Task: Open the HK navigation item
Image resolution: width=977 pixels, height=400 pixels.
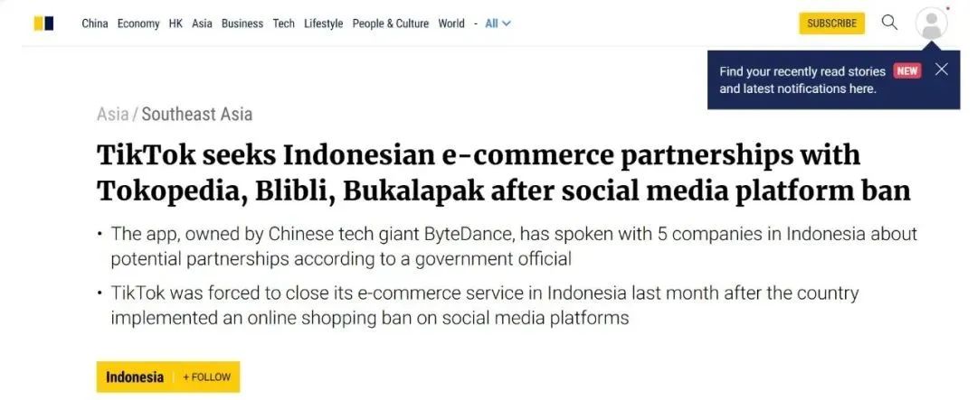Action: [175, 23]
